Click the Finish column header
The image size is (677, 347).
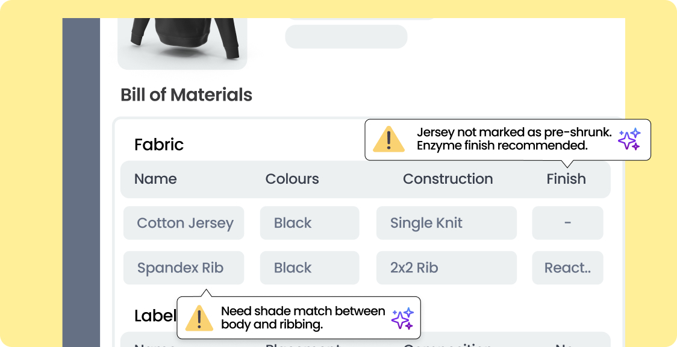point(566,179)
